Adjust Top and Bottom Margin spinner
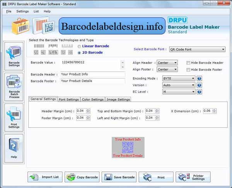232x188 pixels. click(157, 111)
